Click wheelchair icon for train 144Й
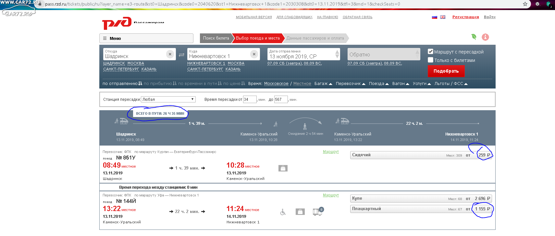Image resolution: width=555 pixels, height=236 pixels. 283,212
